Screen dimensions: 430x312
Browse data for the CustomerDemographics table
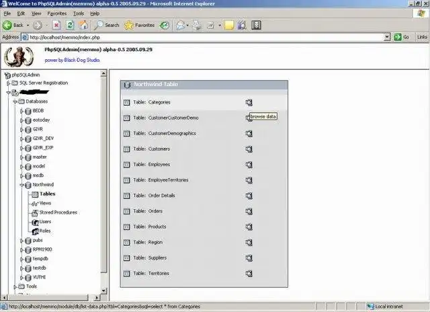249,134
